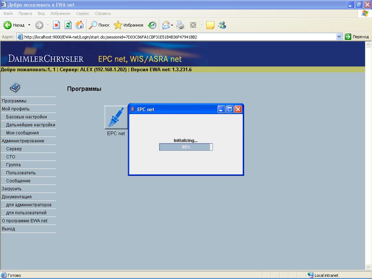Click Выход to log out
The width and height of the screenshot is (372, 279).
click(9, 229)
